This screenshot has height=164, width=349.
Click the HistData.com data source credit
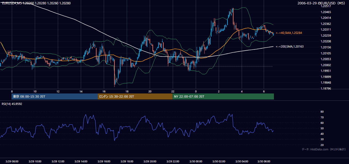pos(324,149)
